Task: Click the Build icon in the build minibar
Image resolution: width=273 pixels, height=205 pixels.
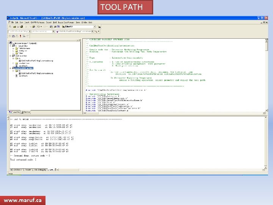Action: pyautogui.click(x=13, y=36)
